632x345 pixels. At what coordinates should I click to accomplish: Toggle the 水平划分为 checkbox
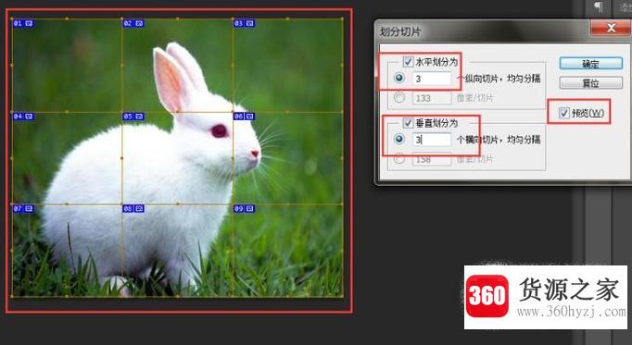click(408, 62)
